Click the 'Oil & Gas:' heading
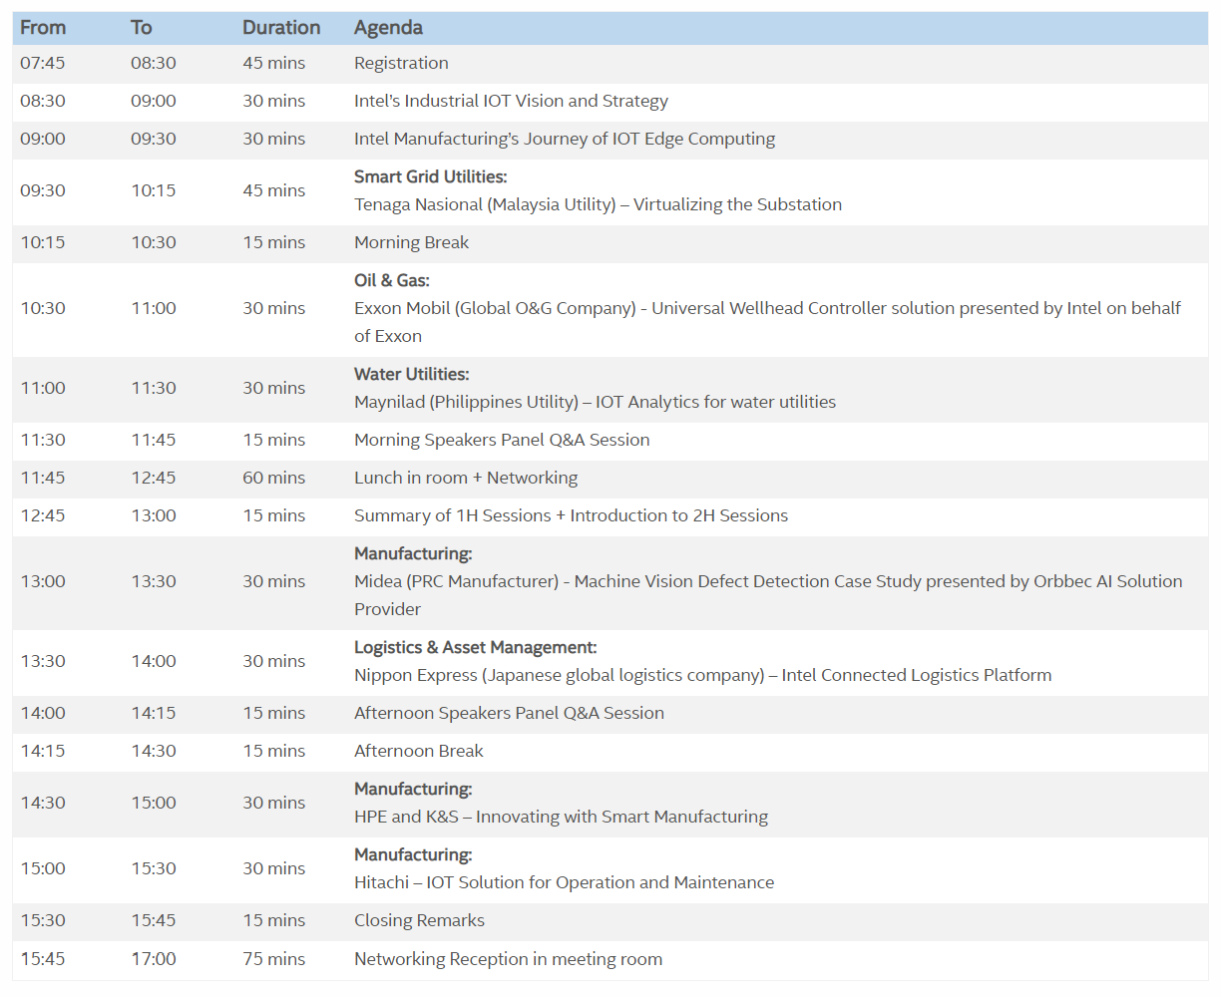The height and width of the screenshot is (997, 1221). (x=392, y=280)
